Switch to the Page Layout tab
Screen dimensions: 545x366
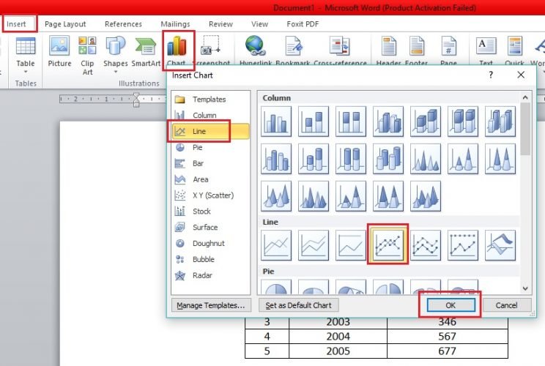coord(65,24)
